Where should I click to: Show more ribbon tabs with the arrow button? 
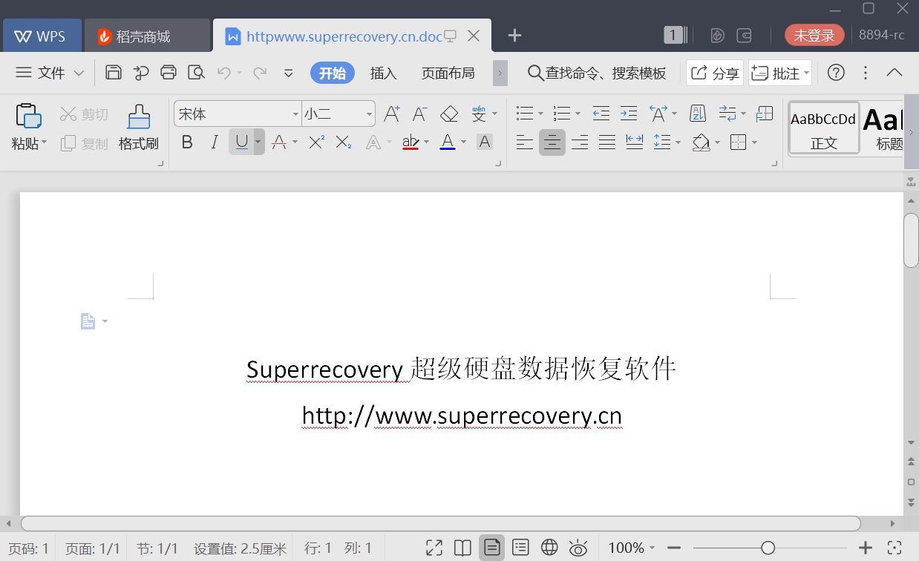point(500,73)
